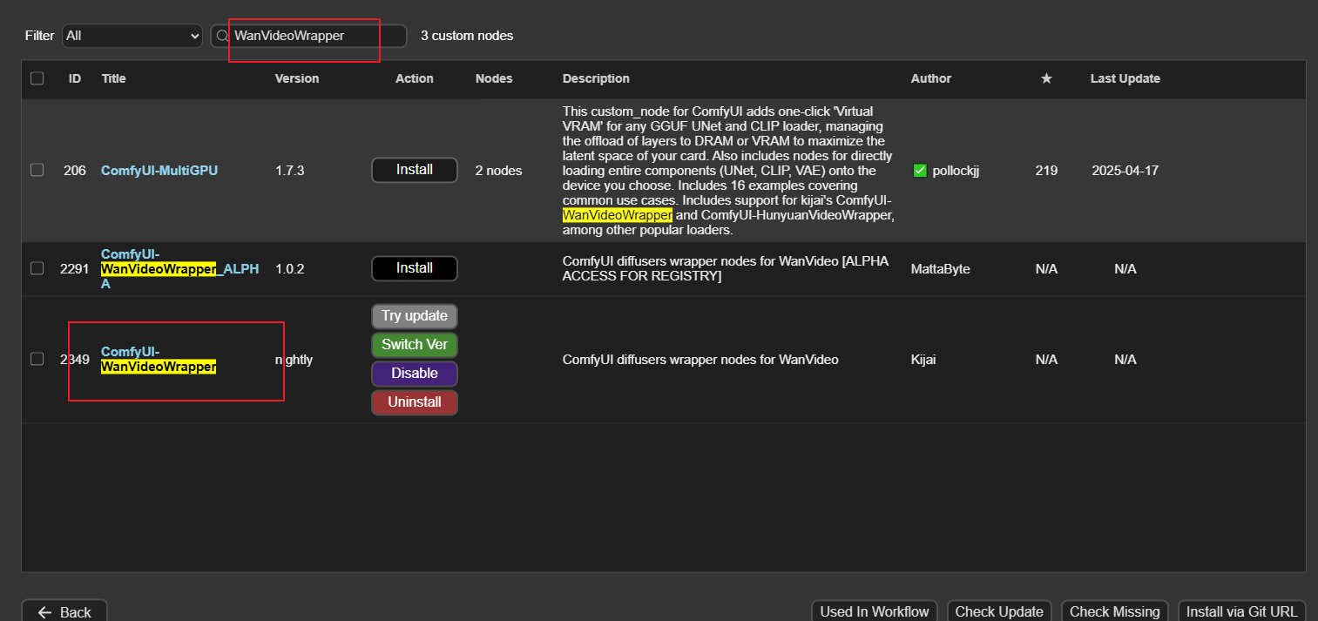Sort by the Version column header

(297, 78)
